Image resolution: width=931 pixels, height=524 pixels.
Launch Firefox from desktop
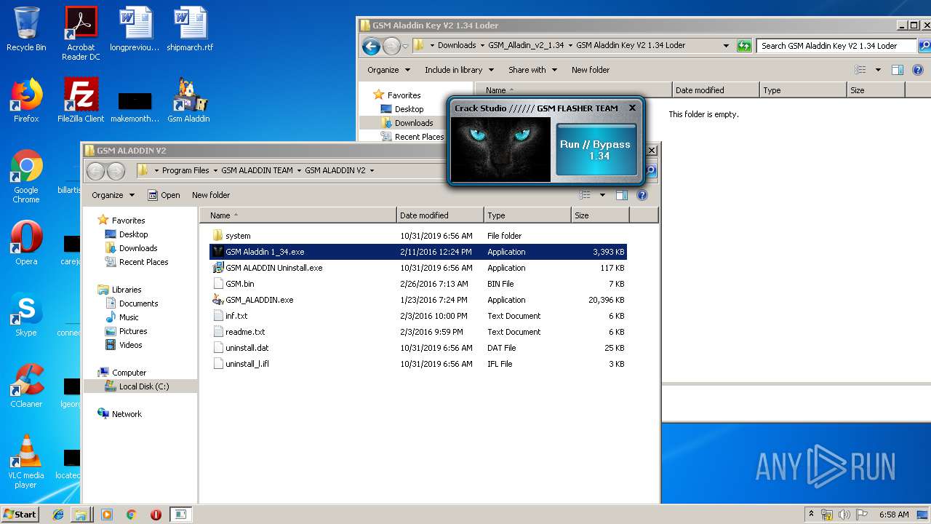click(x=26, y=100)
